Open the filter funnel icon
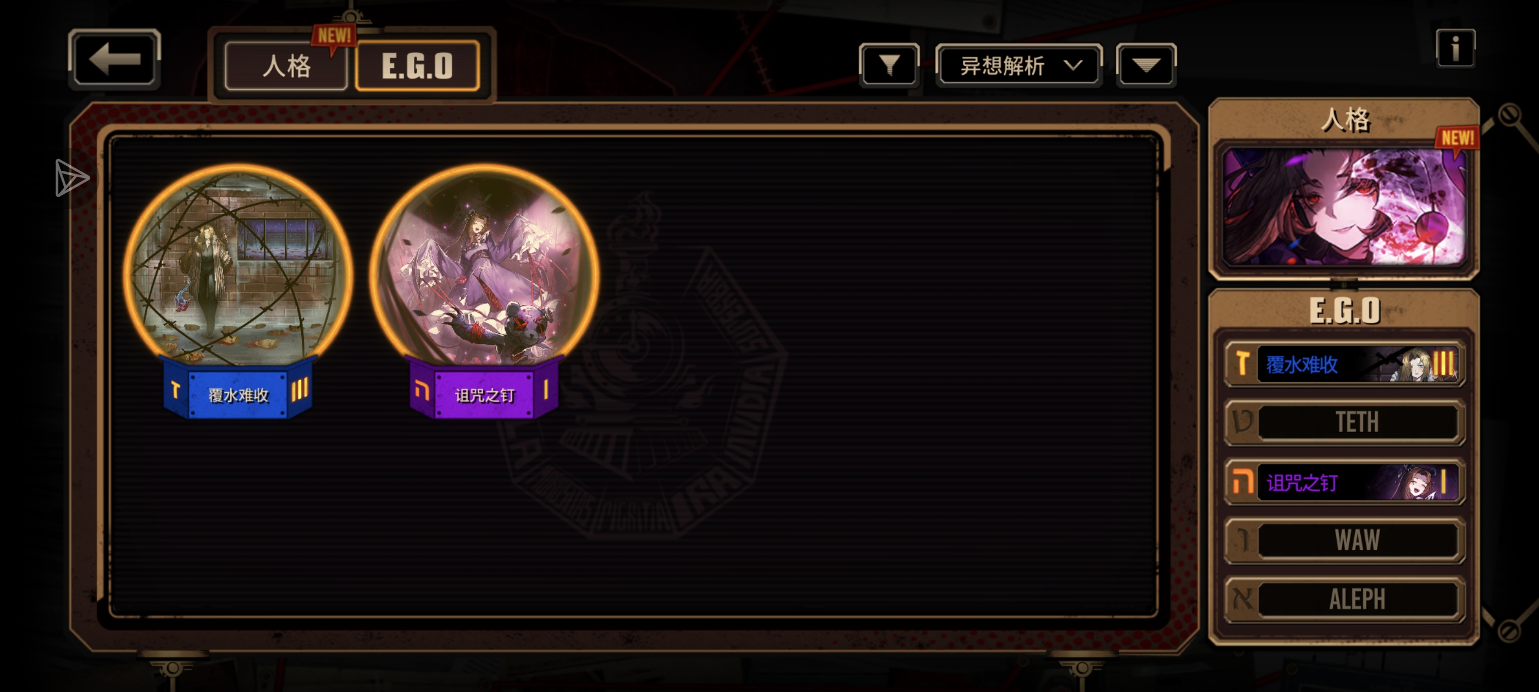This screenshot has height=692, width=1539. 889,65
